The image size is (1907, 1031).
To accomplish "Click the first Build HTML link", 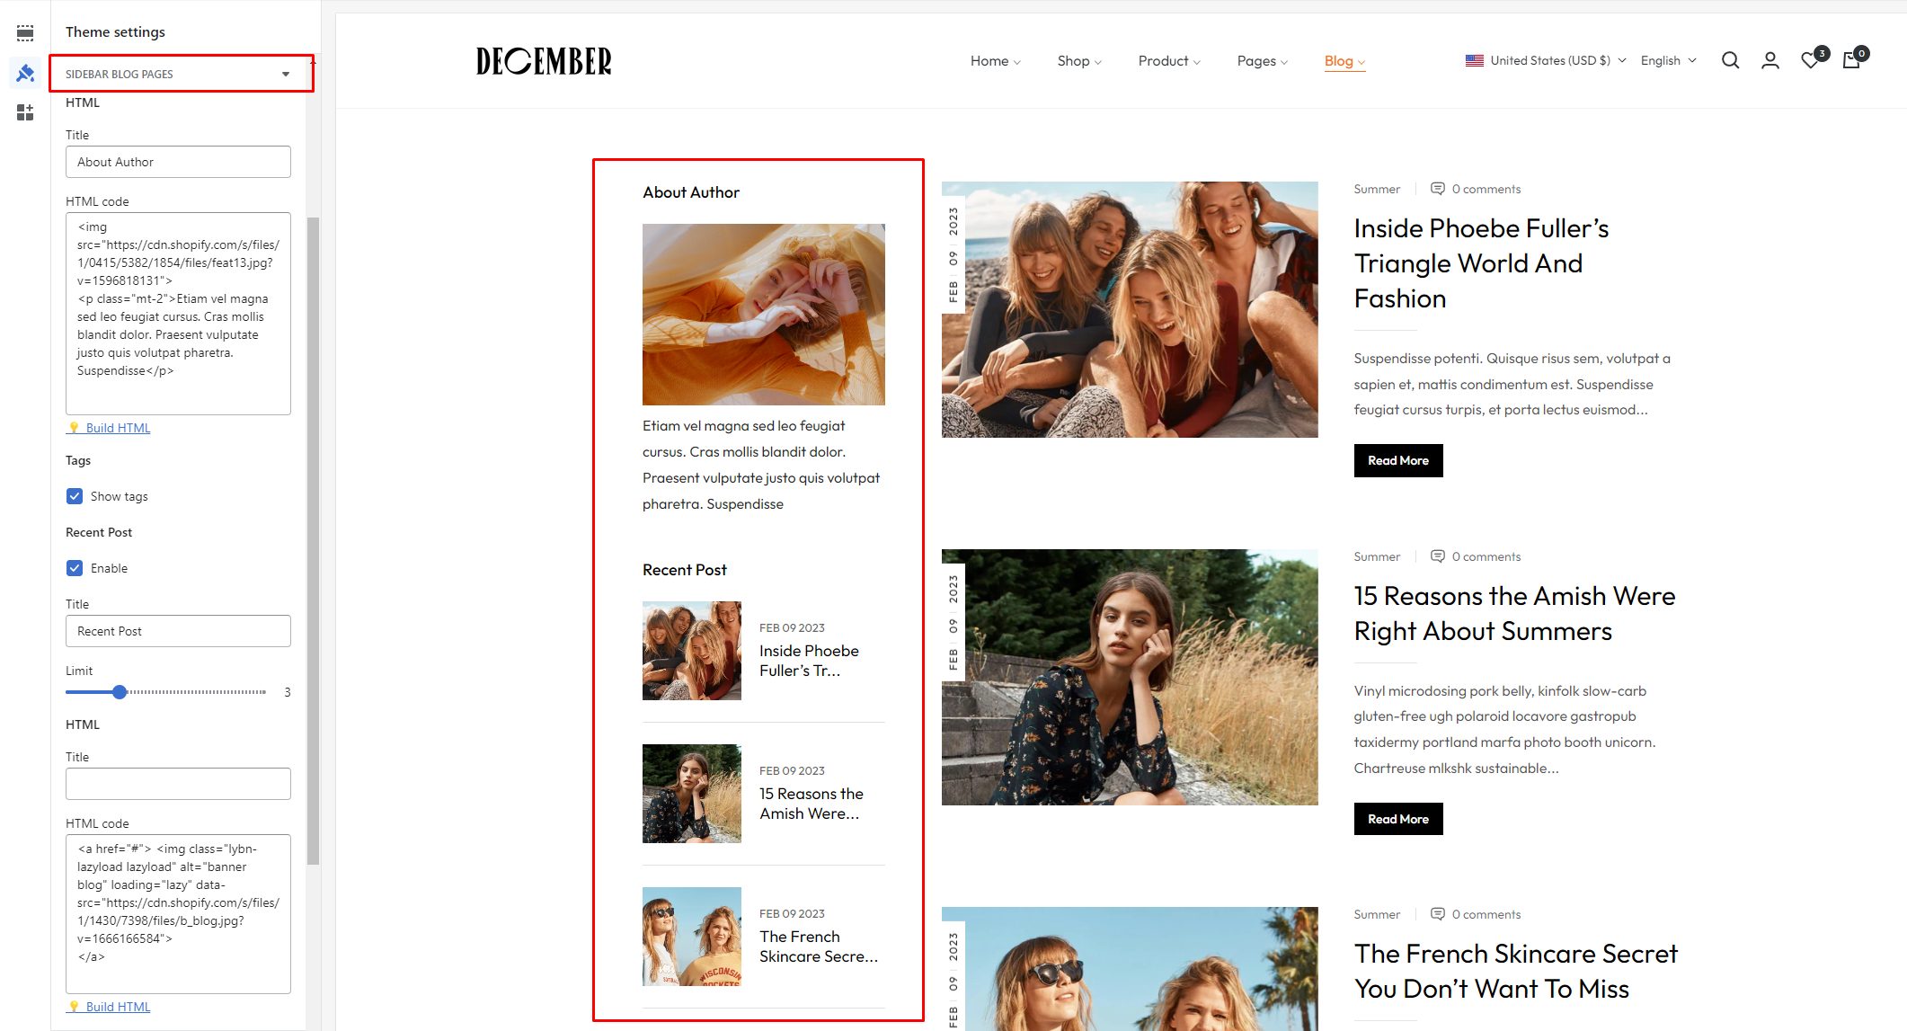I will 118,428.
